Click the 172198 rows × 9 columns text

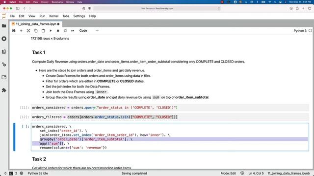click(50, 39)
